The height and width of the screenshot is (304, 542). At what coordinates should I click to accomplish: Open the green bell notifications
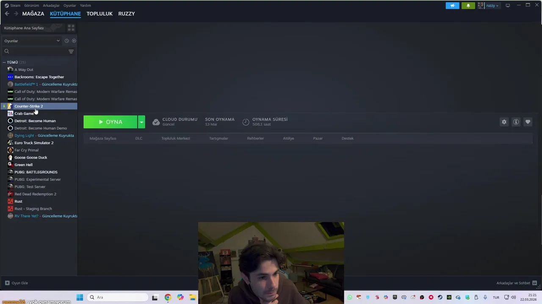coord(468,5)
